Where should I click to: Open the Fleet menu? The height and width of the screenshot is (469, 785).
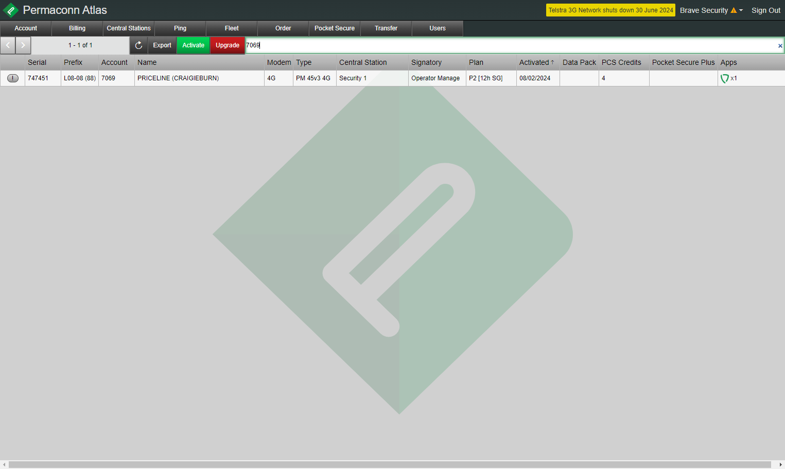point(232,28)
